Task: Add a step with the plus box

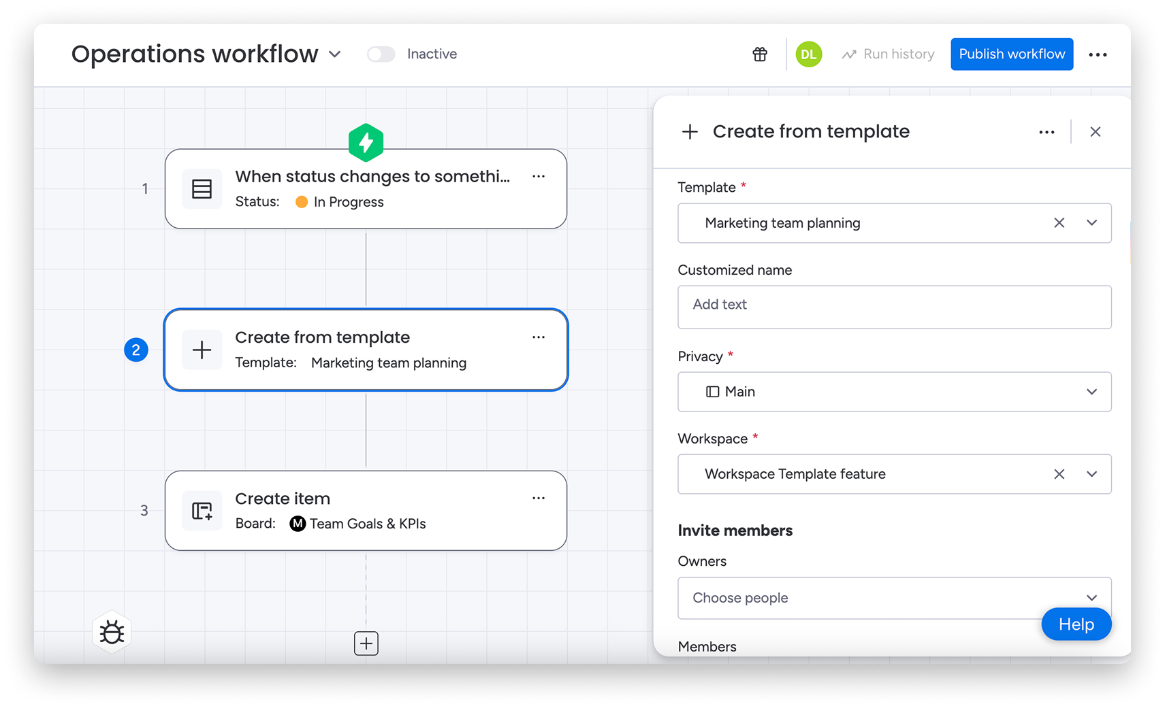Action: tap(366, 643)
